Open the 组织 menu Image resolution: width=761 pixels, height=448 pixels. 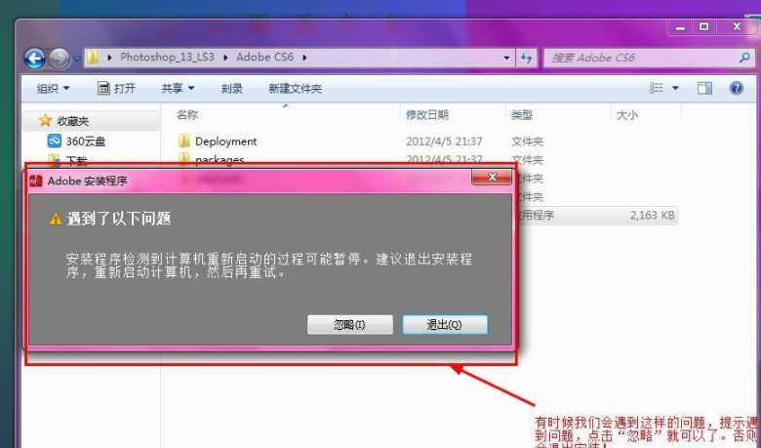click(x=53, y=89)
